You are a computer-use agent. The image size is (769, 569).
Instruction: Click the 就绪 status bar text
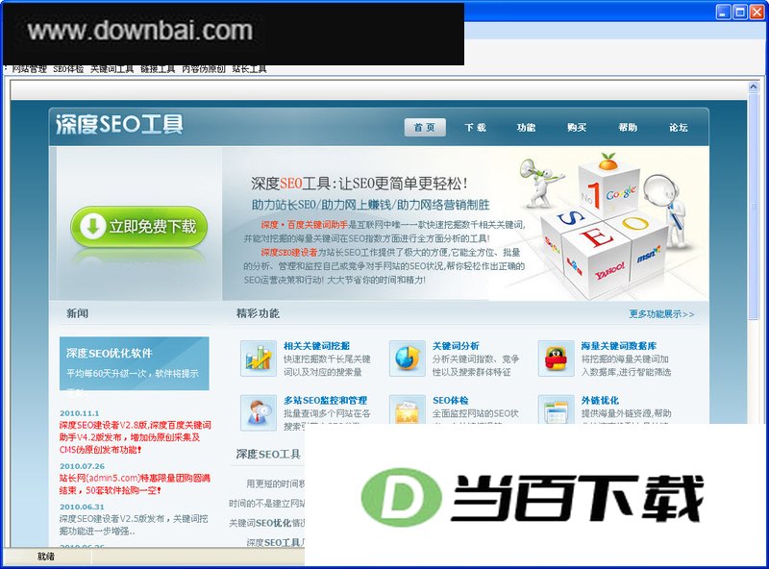click(46, 557)
